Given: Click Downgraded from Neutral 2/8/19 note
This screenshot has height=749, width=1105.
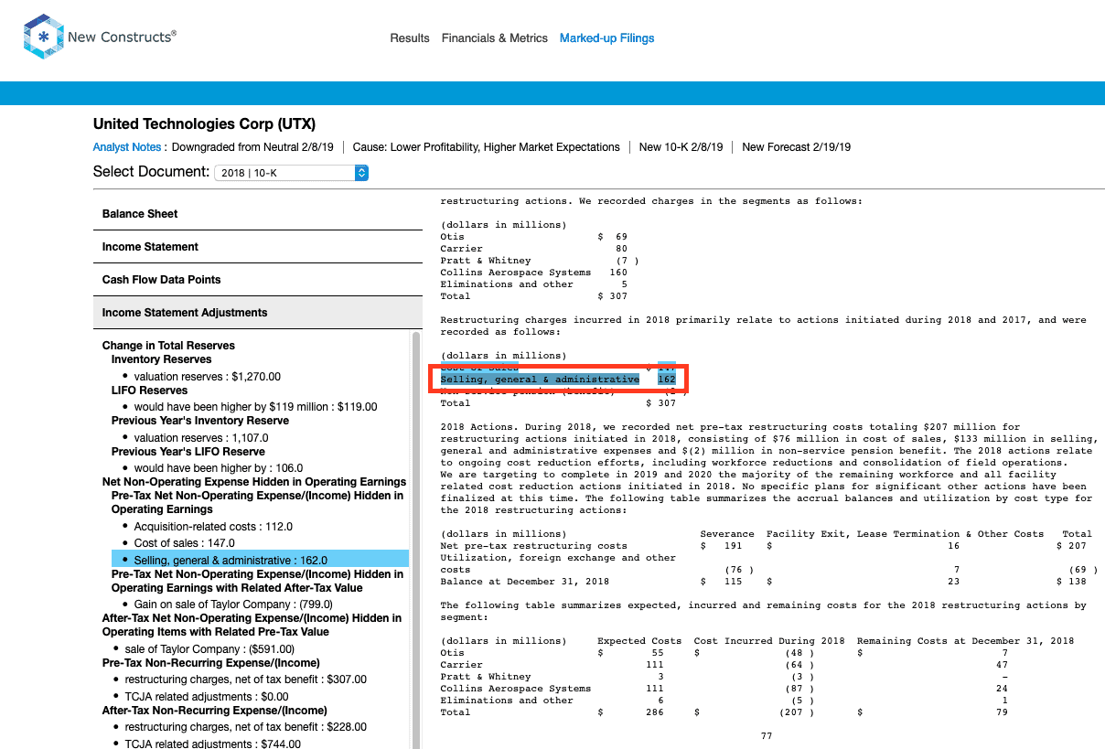Looking at the screenshot, I should 253,147.
